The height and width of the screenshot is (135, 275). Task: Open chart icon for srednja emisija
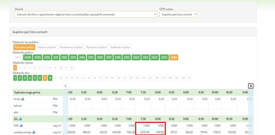tap(34, 132)
